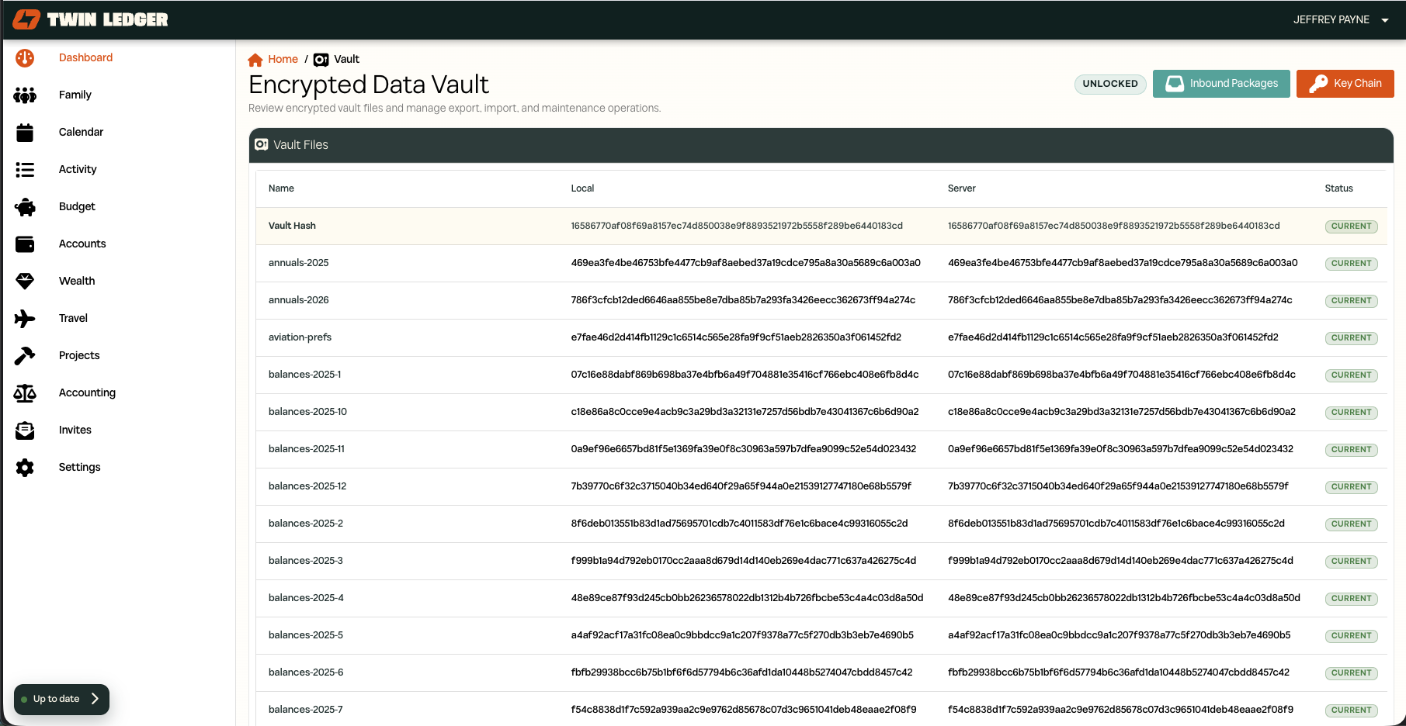This screenshot has height=726, width=1406.
Task: Click the Wealth diamond icon
Action: coord(25,282)
